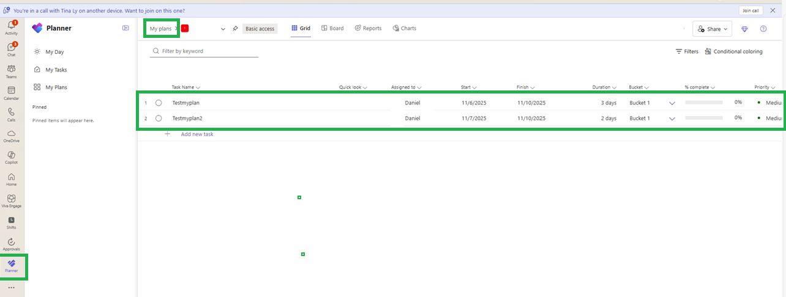
Task: Click the Filter by keyword field
Action: tap(204, 51)
